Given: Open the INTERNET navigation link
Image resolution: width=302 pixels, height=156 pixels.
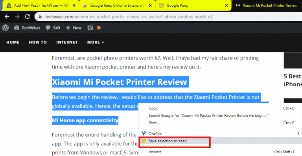Looking at the screenshot, I should pos(67,42).
